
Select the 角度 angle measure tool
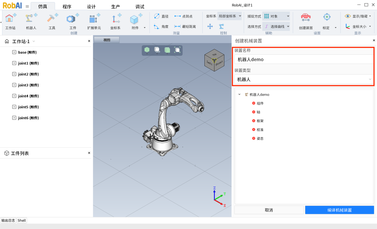[x=161, y=26]
